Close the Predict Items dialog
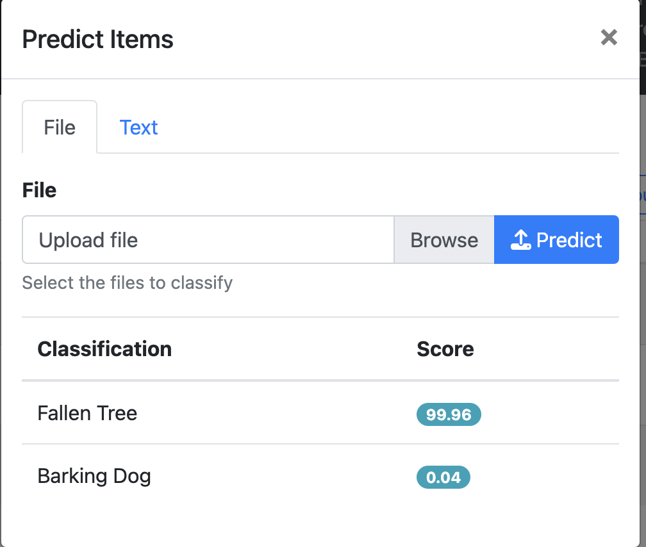Image resolution: width=646 pixels, height=547 pixels. [609, 38]
